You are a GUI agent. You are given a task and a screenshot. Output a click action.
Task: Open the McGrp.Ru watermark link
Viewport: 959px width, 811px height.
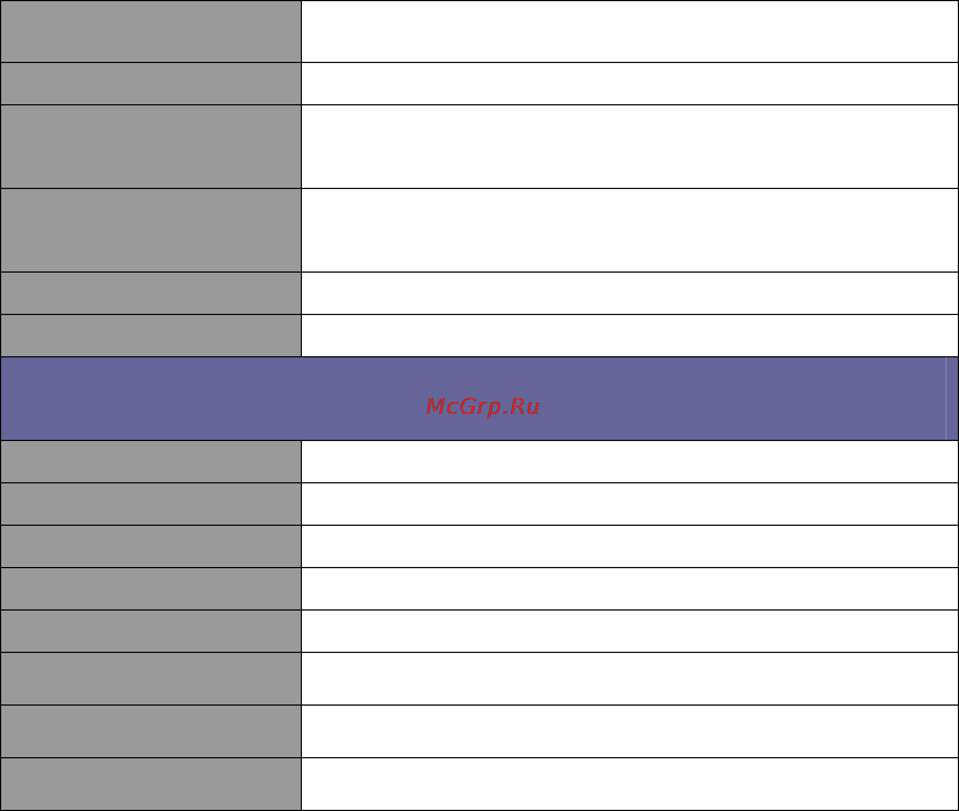(x=483, y=407)
